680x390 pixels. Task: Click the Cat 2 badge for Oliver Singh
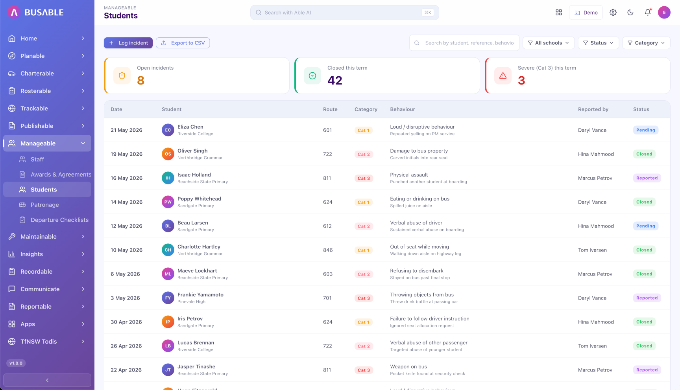364,155
